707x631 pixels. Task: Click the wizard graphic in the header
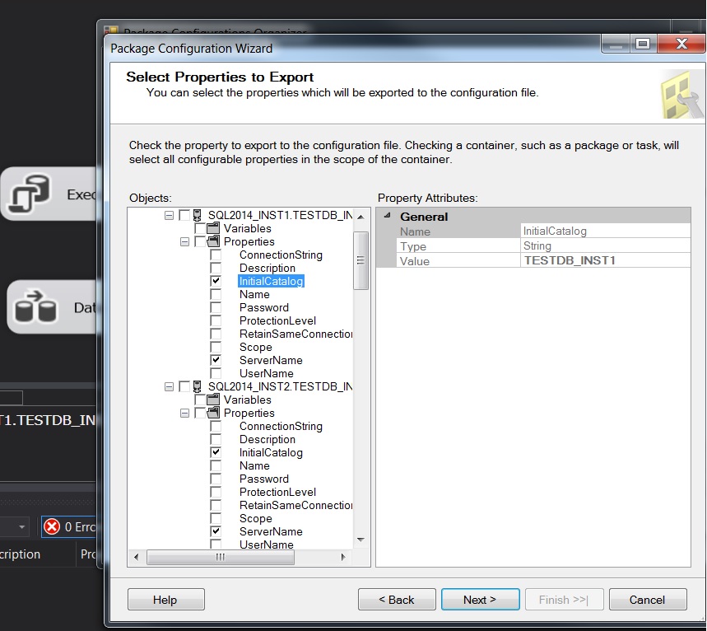[x=680, y=93]
